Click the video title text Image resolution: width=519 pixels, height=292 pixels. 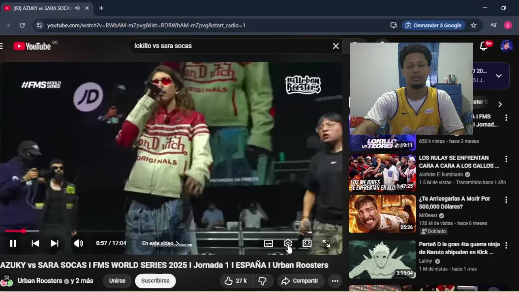[164, 265]
